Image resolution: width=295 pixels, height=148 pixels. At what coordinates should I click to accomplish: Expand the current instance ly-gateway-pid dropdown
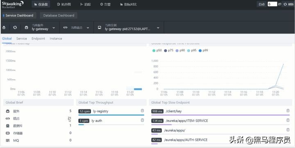158,28
